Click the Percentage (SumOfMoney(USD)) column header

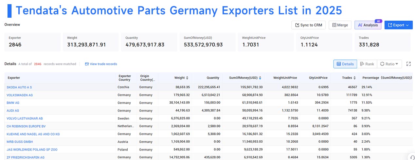tap(387, 78)
